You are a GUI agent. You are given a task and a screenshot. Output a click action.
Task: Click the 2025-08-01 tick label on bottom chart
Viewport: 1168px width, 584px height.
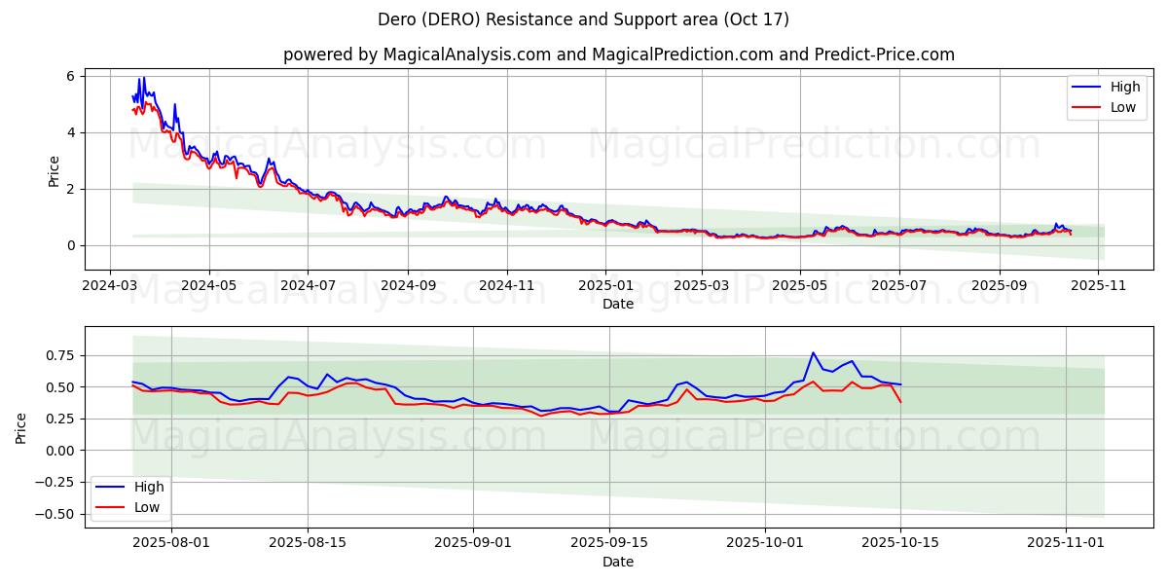[x=172, y=543]
